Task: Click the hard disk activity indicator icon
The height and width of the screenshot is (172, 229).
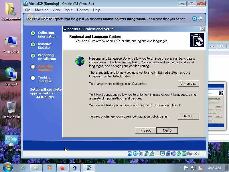Action: pyautogui.click(x=130, y=153)
